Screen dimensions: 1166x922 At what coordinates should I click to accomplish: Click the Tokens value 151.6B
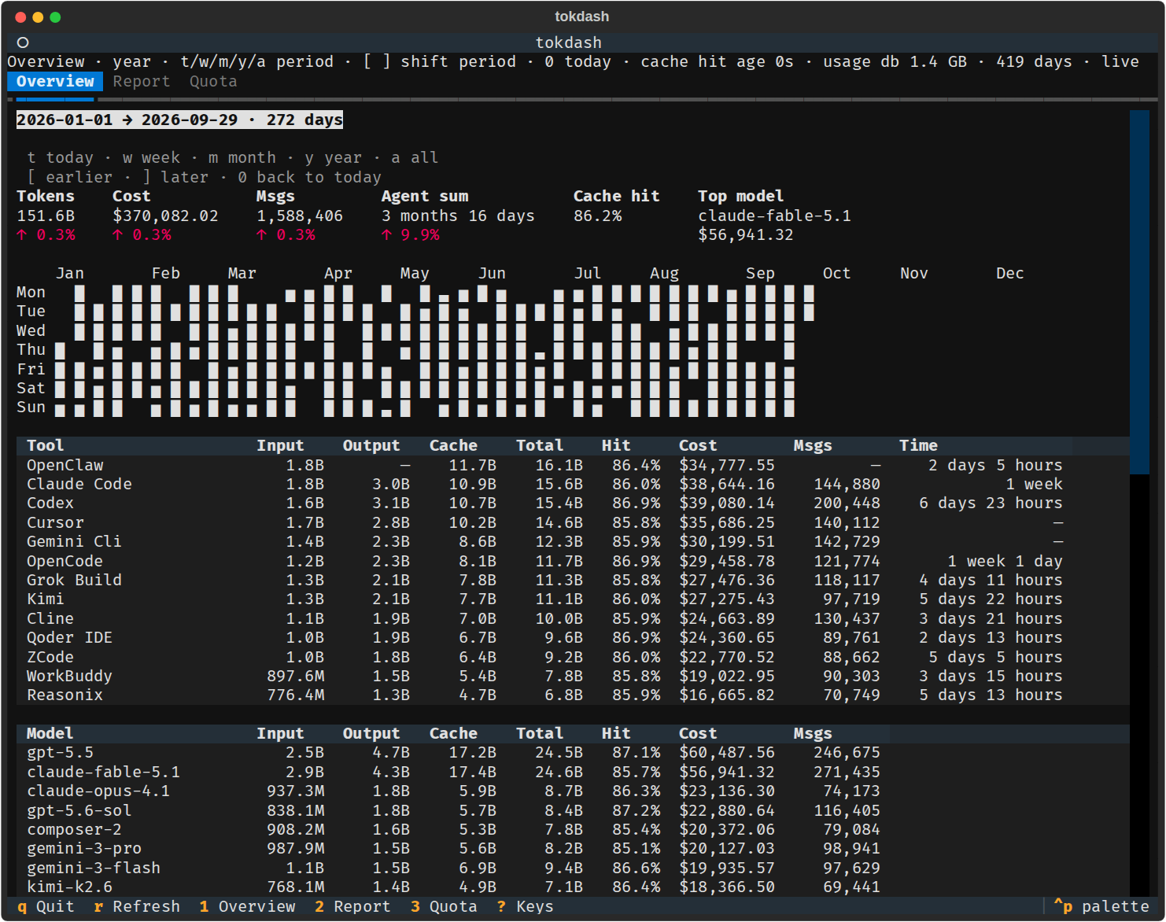[x=46, y=216]
